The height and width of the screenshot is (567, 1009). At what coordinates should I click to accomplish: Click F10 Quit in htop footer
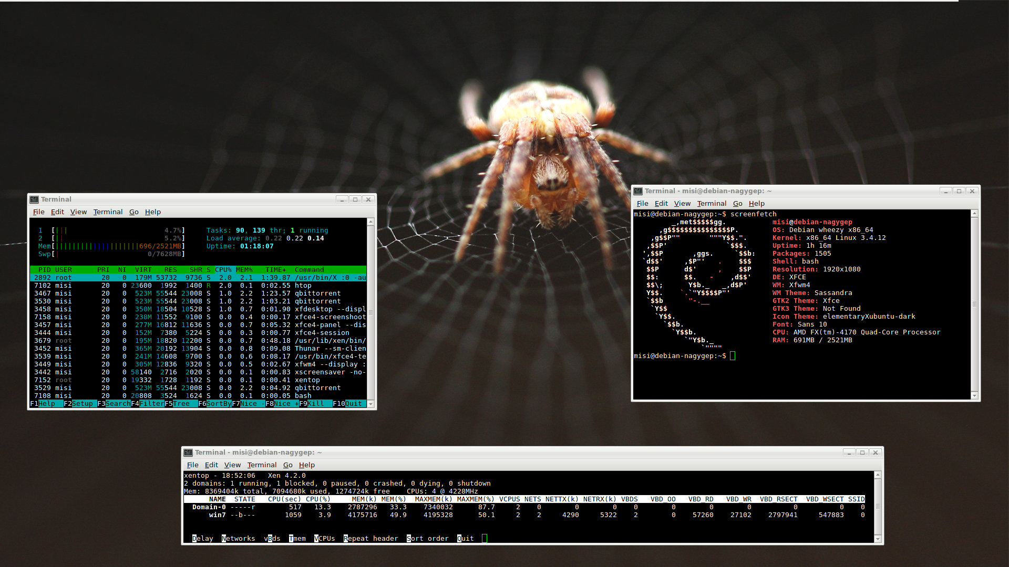click(x=349, y=404)
